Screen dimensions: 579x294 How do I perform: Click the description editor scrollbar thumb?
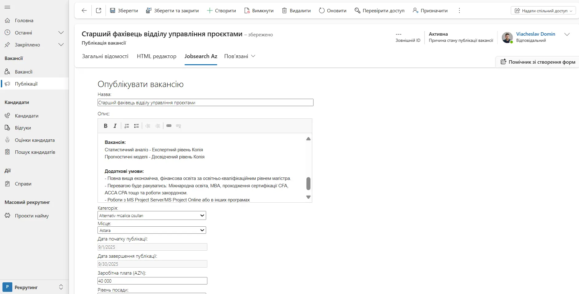click(x=308, y=184)
